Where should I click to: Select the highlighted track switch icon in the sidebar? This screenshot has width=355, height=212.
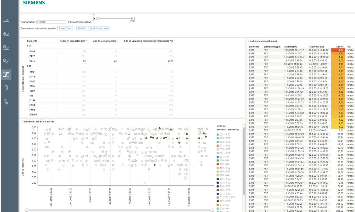pos(6,74)
